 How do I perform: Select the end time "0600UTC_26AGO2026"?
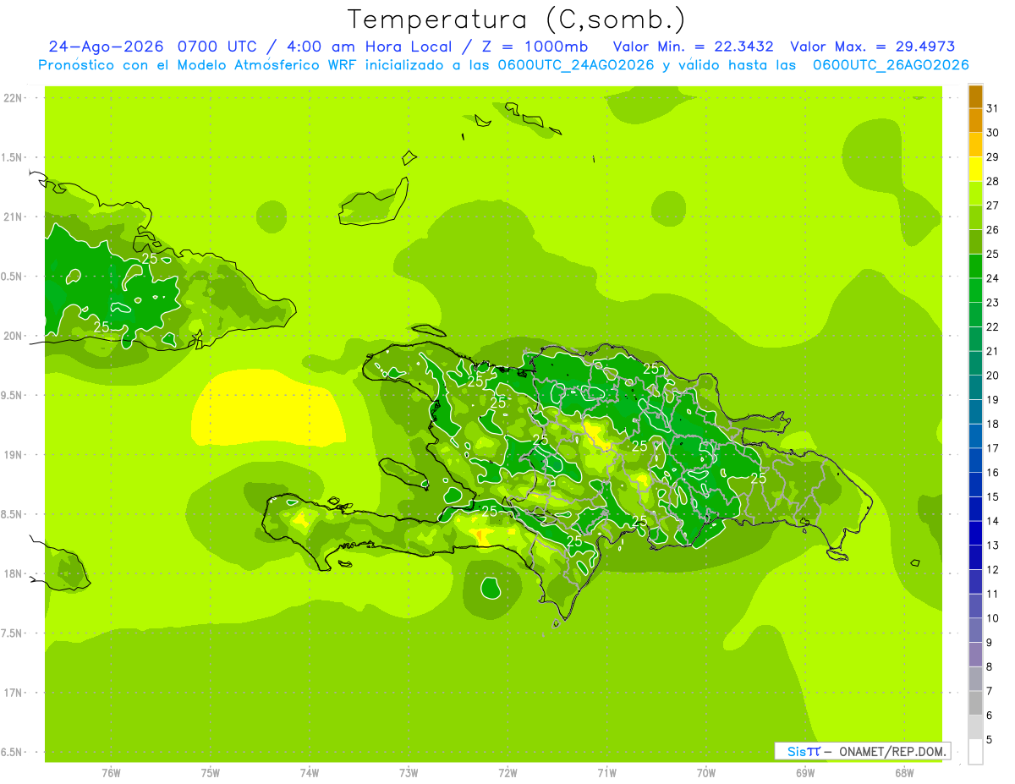891,65
